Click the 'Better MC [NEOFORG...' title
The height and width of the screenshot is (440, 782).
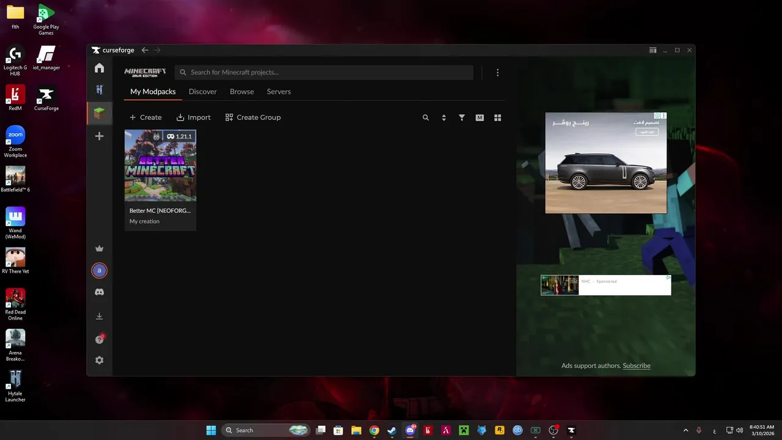pos(160,210)
